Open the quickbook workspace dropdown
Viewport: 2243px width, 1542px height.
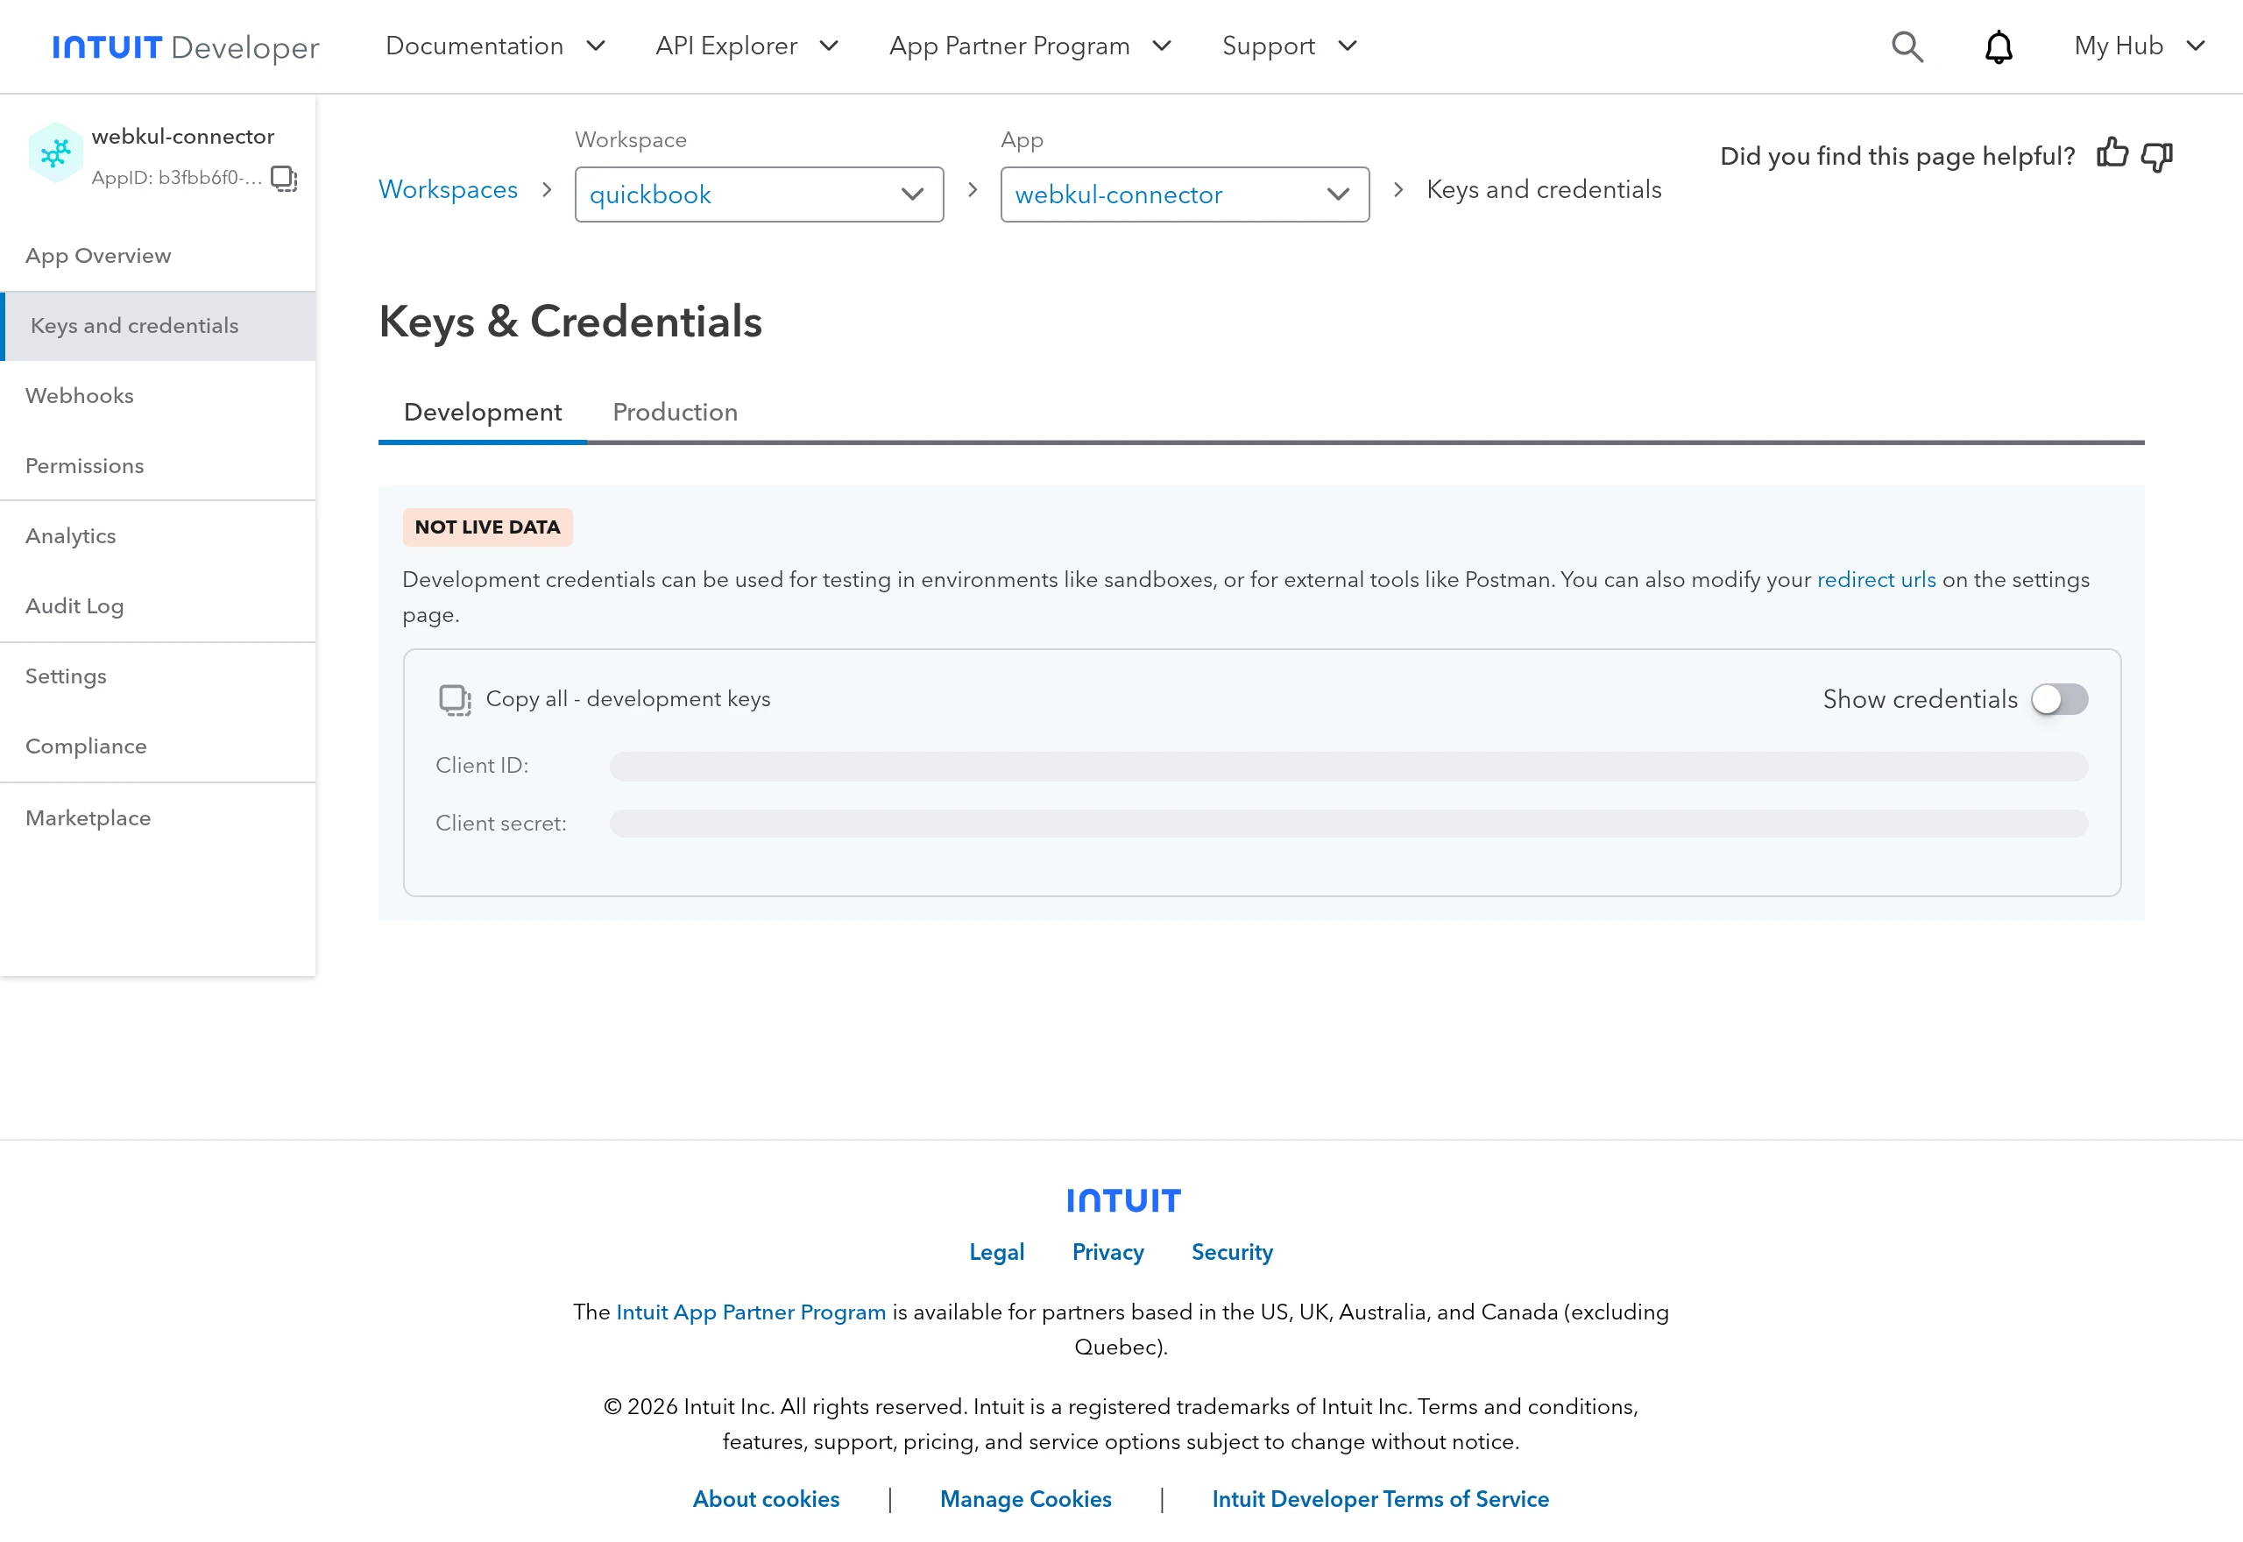760,195
